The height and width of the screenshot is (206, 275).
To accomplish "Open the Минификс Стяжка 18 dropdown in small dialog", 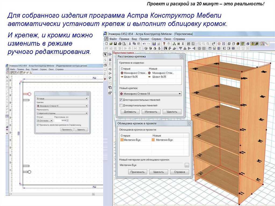I will [x=62, y=106].
